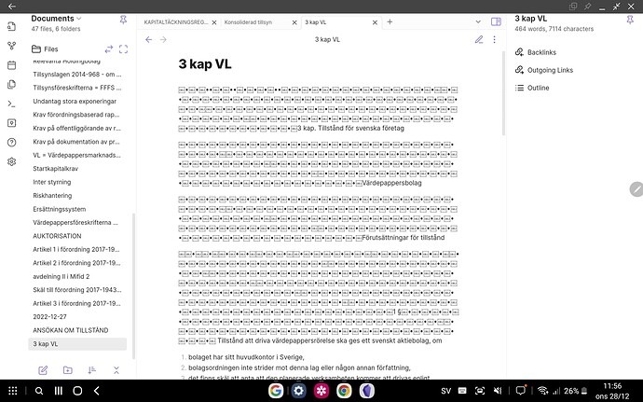The image size is (643, 402).
Task: Click the help question mark icon
Action: tap(11, 142)
